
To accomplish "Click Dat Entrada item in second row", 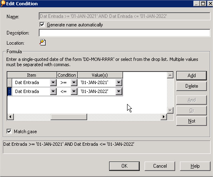I will [x=31, y=92].
